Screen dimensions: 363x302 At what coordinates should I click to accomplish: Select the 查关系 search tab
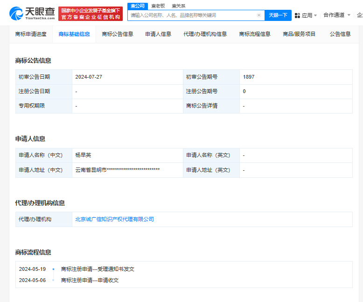tap(178, 6)
